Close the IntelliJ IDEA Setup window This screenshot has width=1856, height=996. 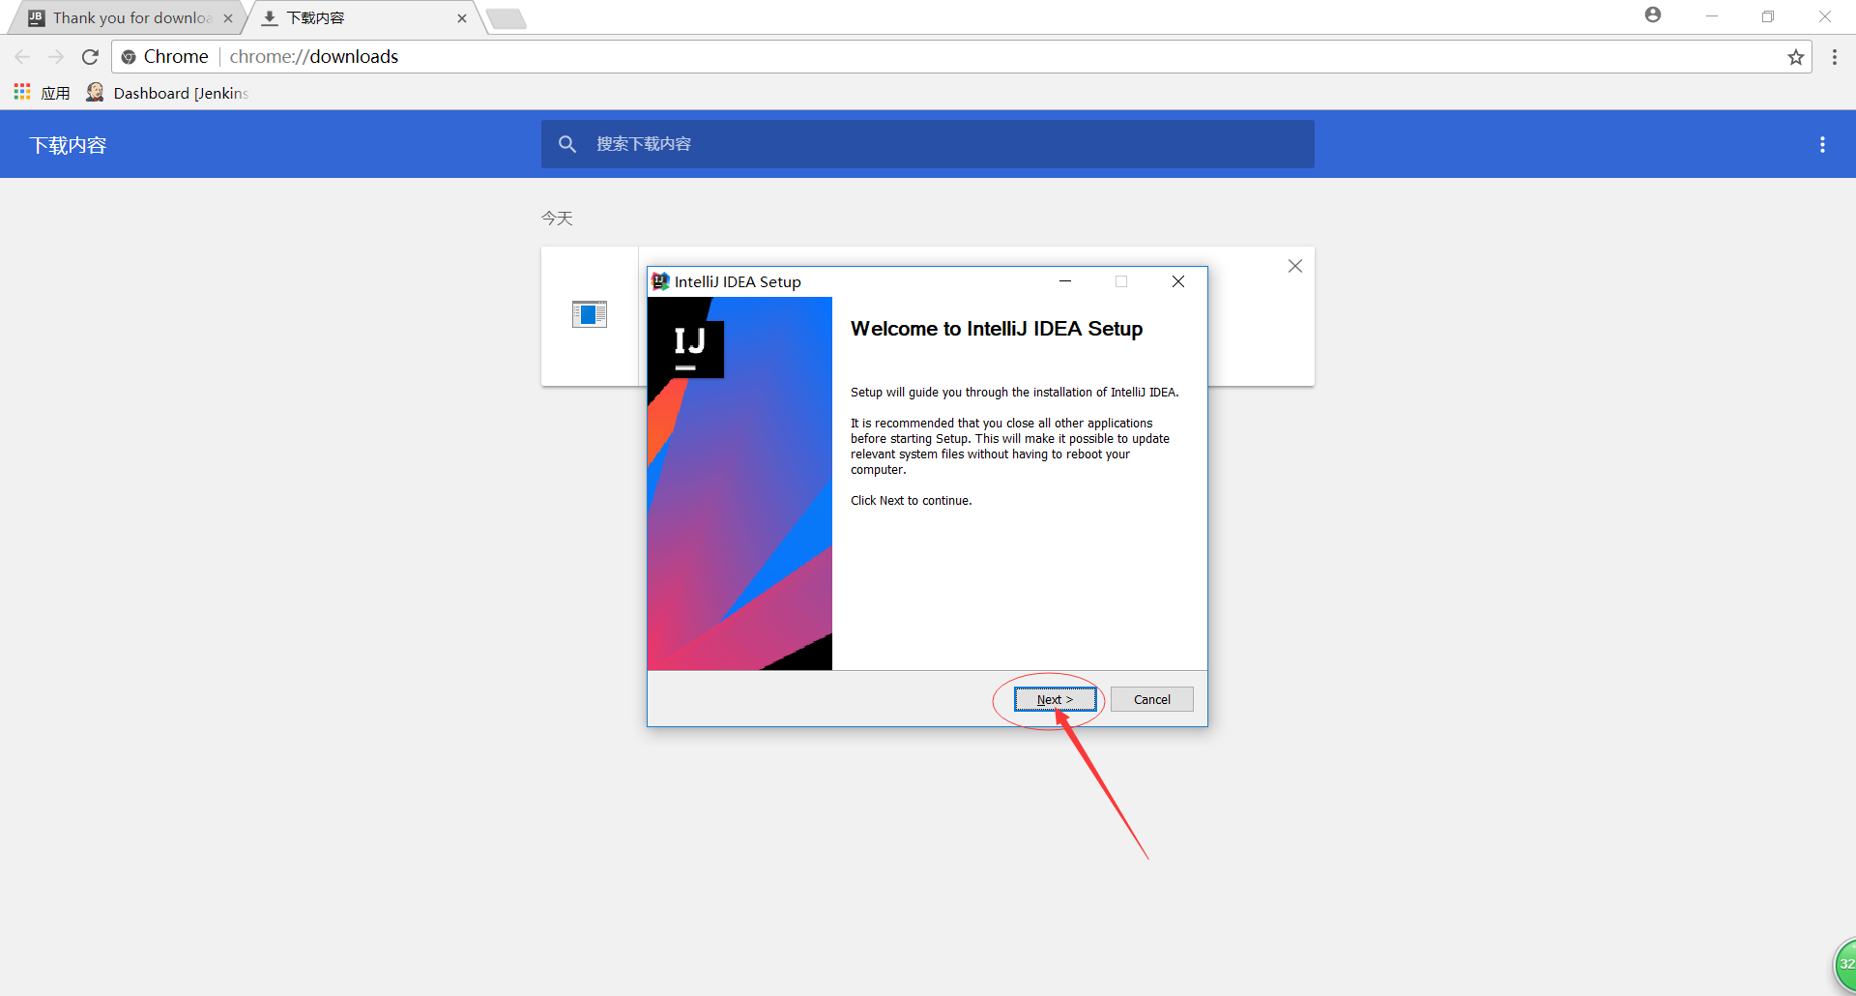tap(1178, 281)
